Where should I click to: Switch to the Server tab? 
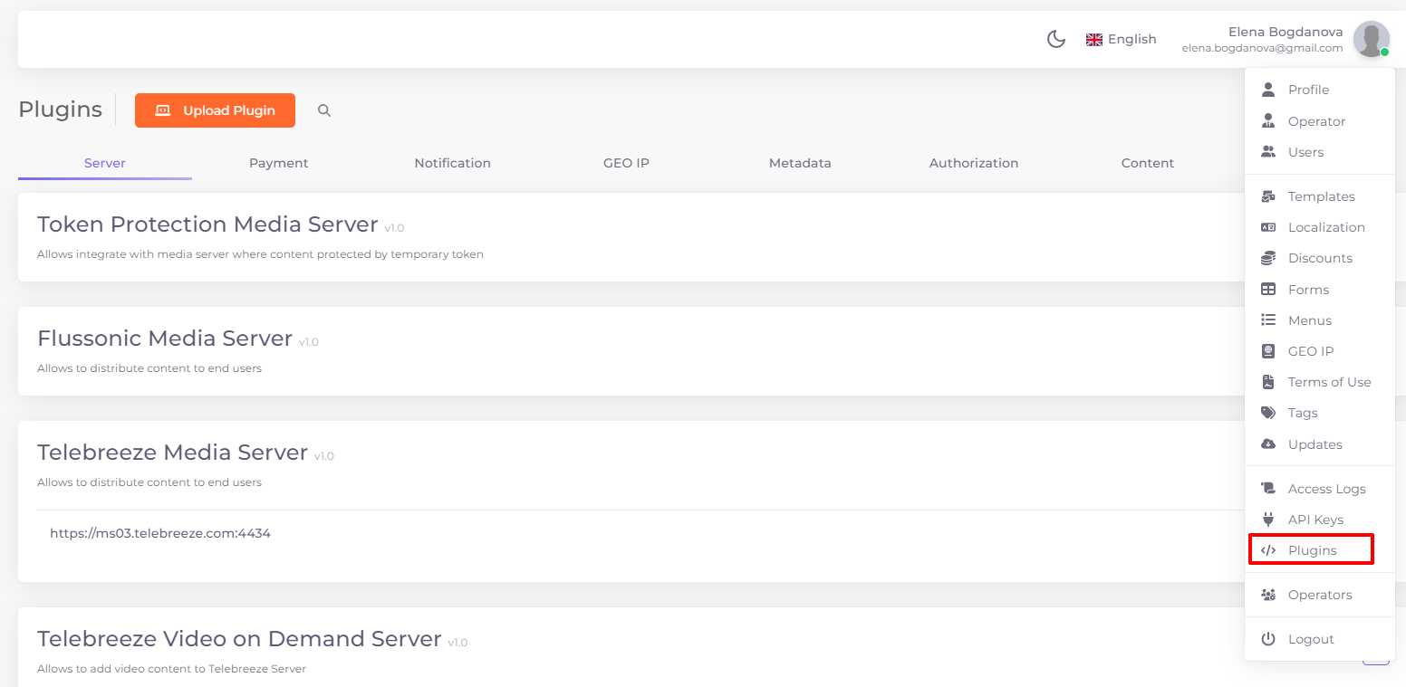coord(105,163)
